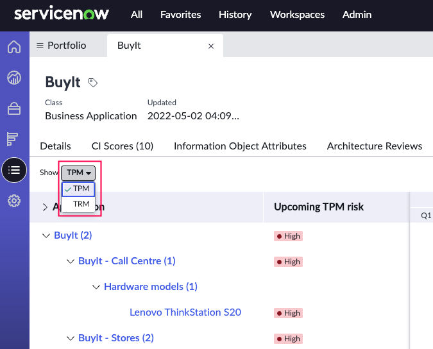Open the Admin menu
433x349 pixels.
[357, 14]
